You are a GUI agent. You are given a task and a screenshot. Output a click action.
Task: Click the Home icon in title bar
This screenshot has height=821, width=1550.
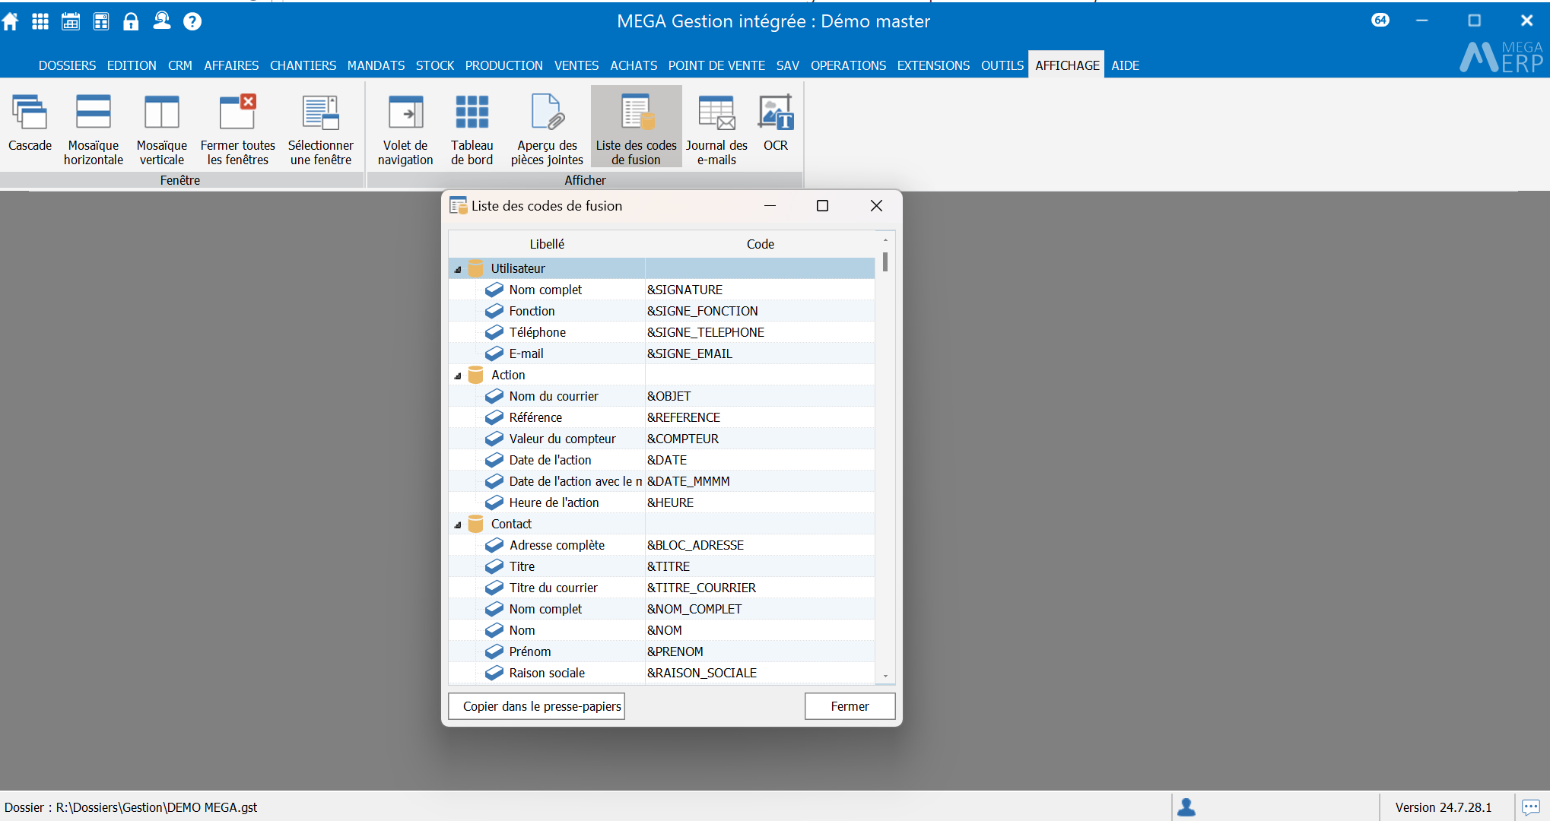10,21
